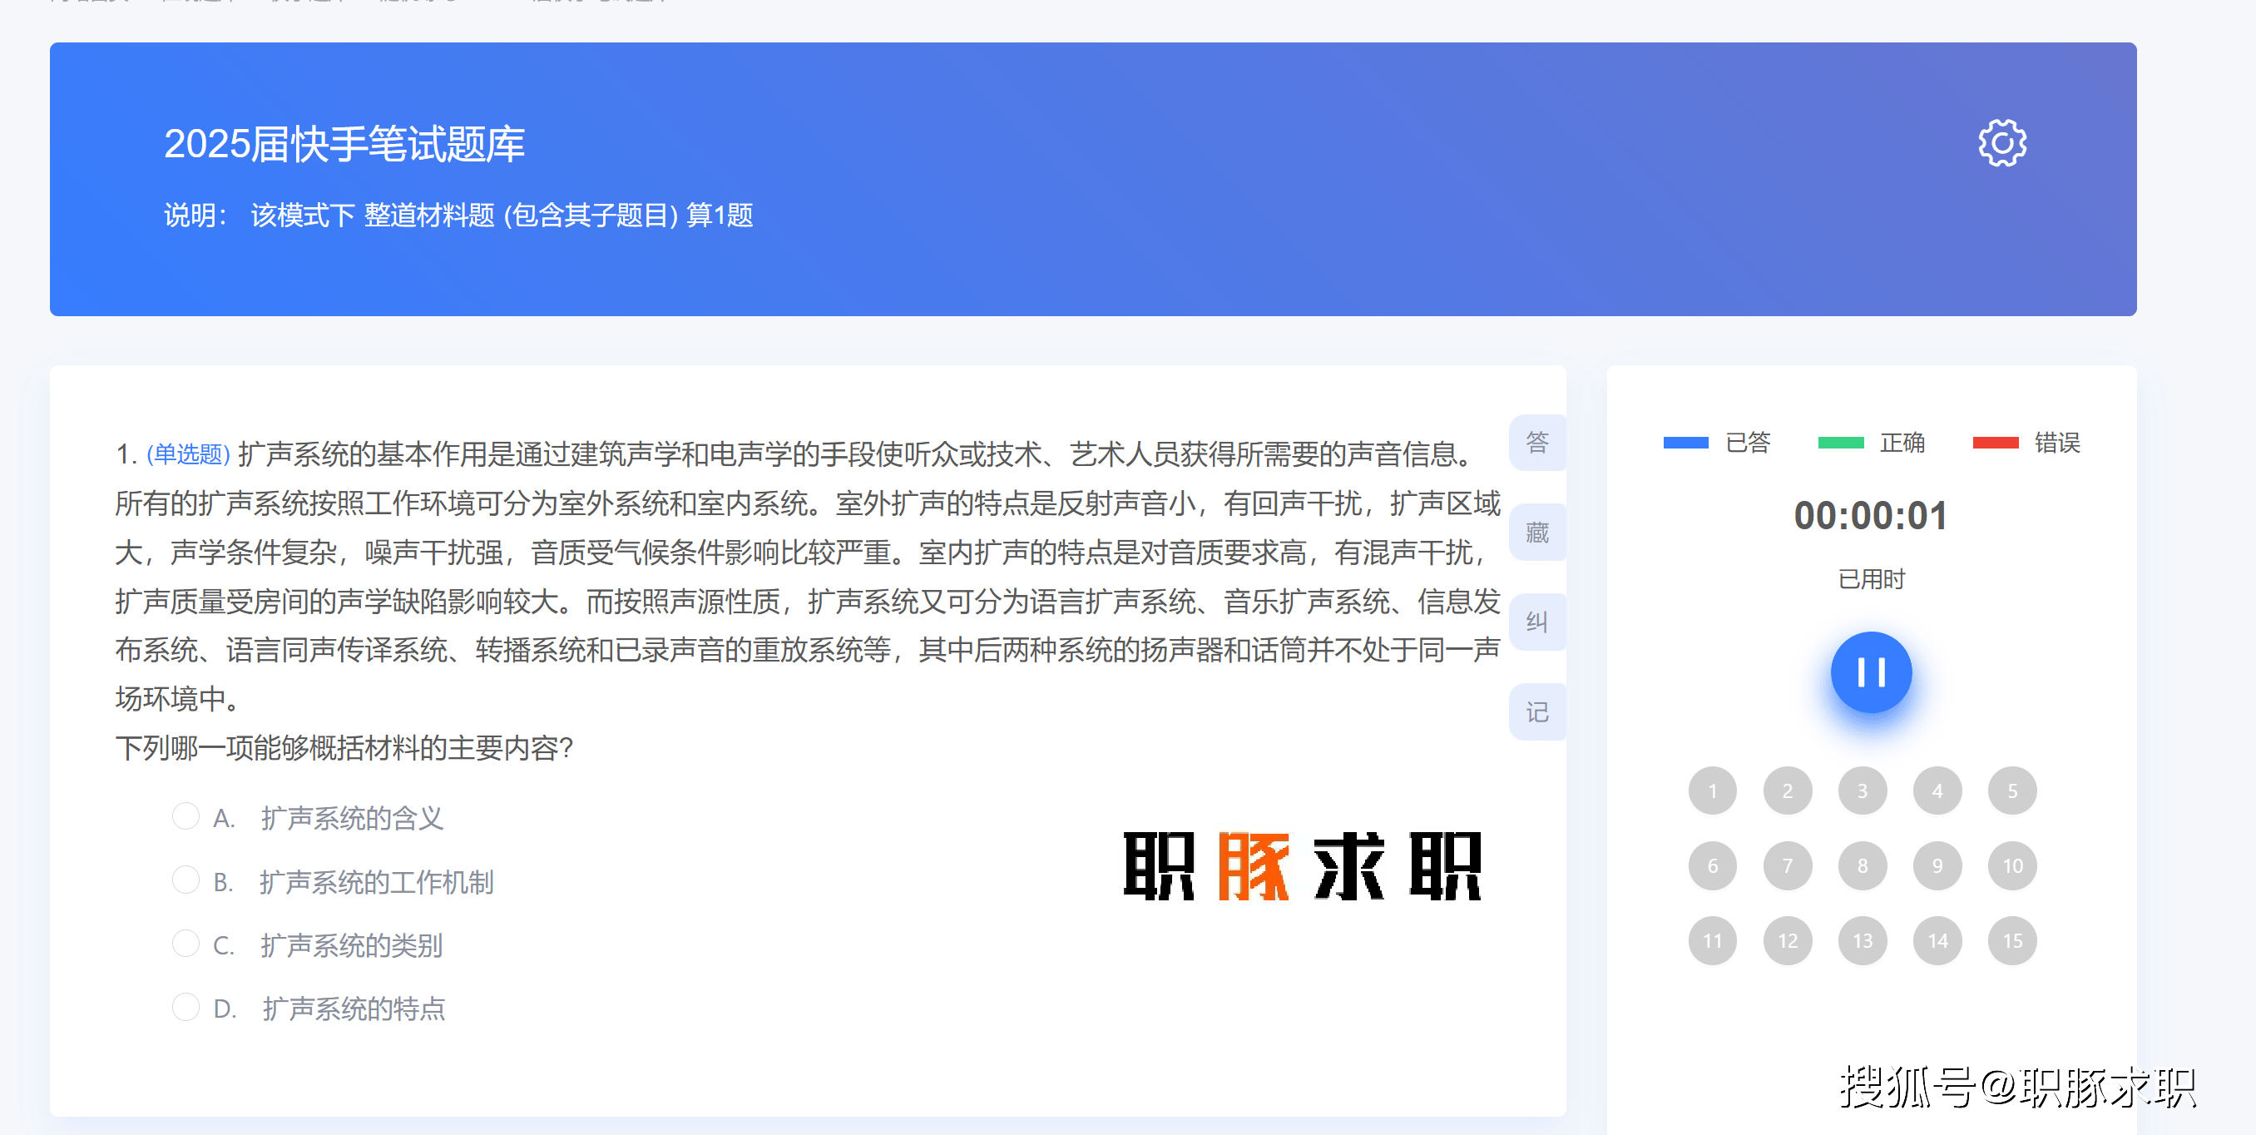The width and height of the screenshot is (2256, 1135).
Task: Click the 2025届快手笔试题库 title
Action: (344, 145)
